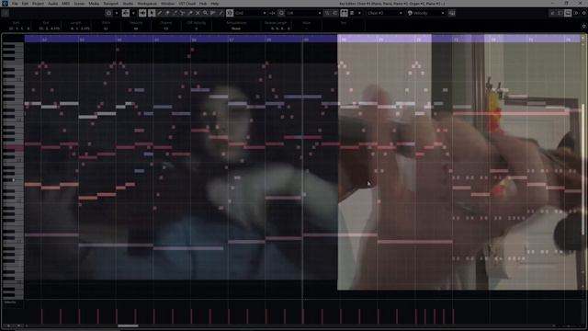588x331 pixels.
Task: Open the 1/4 quantize preset dropdown
Action: pyautogui.click(x=304, y=13)
